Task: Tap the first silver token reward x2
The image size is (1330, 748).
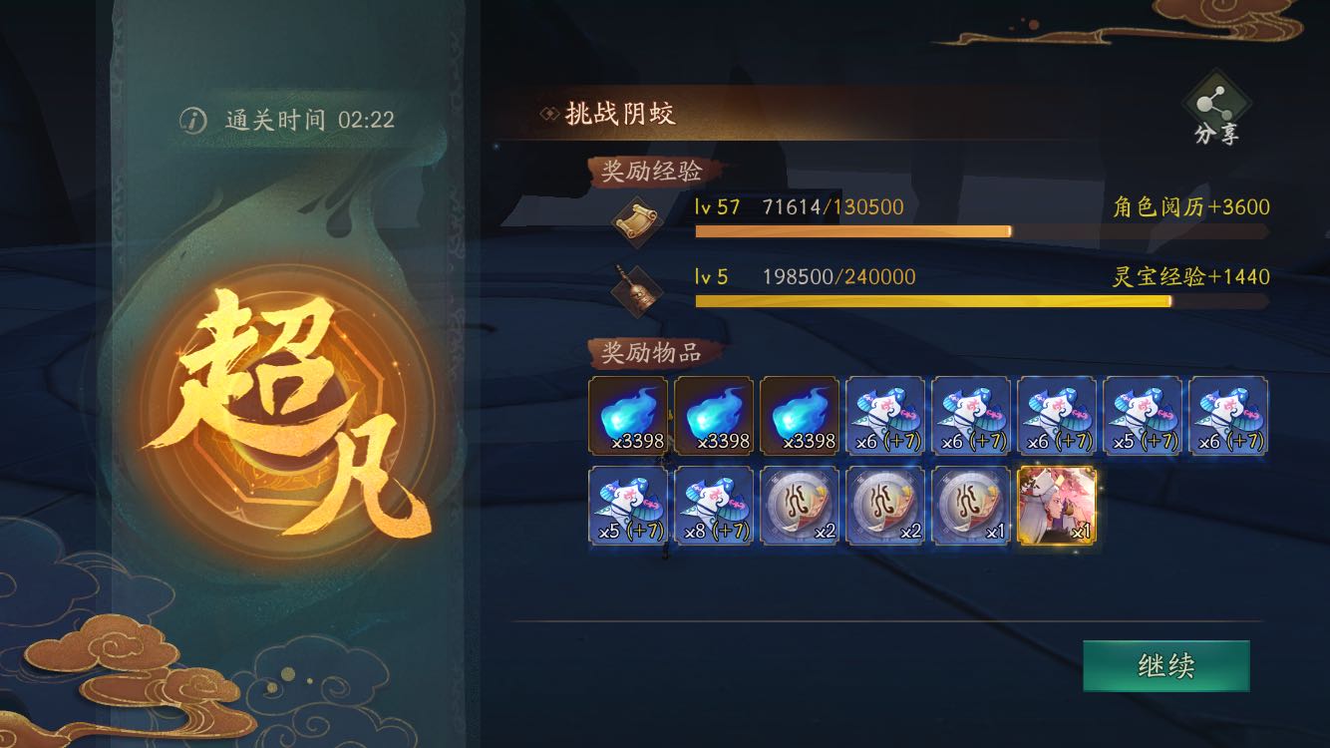Action: point(800,506)
